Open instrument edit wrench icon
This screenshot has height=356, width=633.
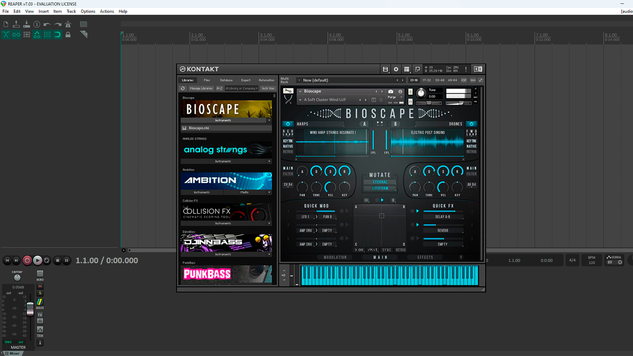tap(288, 91)
